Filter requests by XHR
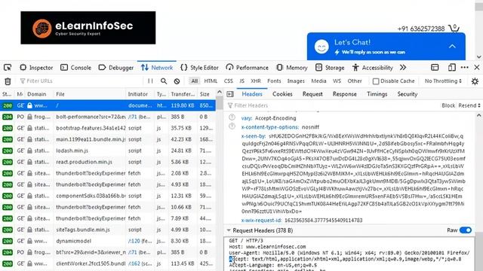Image resolution: width=483 pixels, height=271 pixels. (256, 81)
